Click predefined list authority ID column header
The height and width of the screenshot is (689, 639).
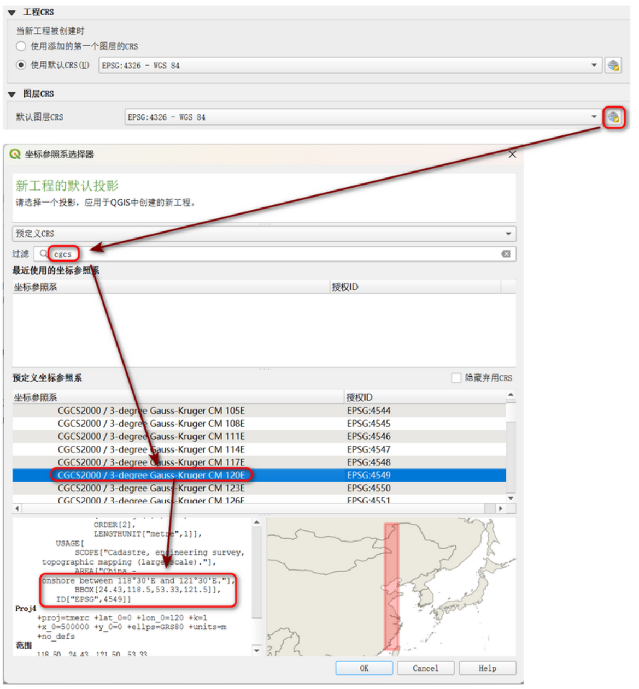[425, 397]
